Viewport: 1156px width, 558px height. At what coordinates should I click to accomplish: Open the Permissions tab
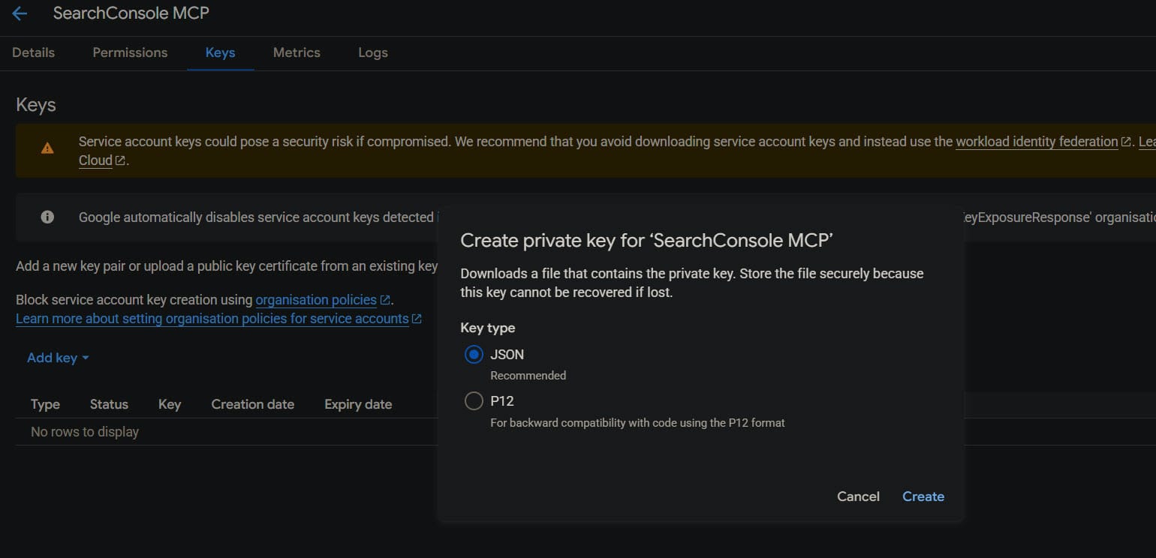click(130, 52)
